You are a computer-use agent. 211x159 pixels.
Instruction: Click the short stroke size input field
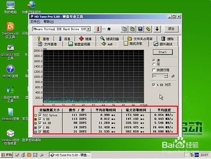158,76
